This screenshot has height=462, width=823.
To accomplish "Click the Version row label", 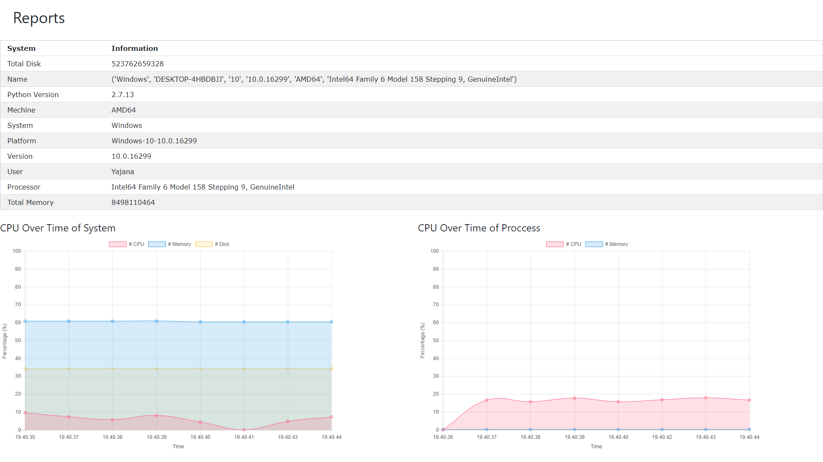I will coord(20,156).
